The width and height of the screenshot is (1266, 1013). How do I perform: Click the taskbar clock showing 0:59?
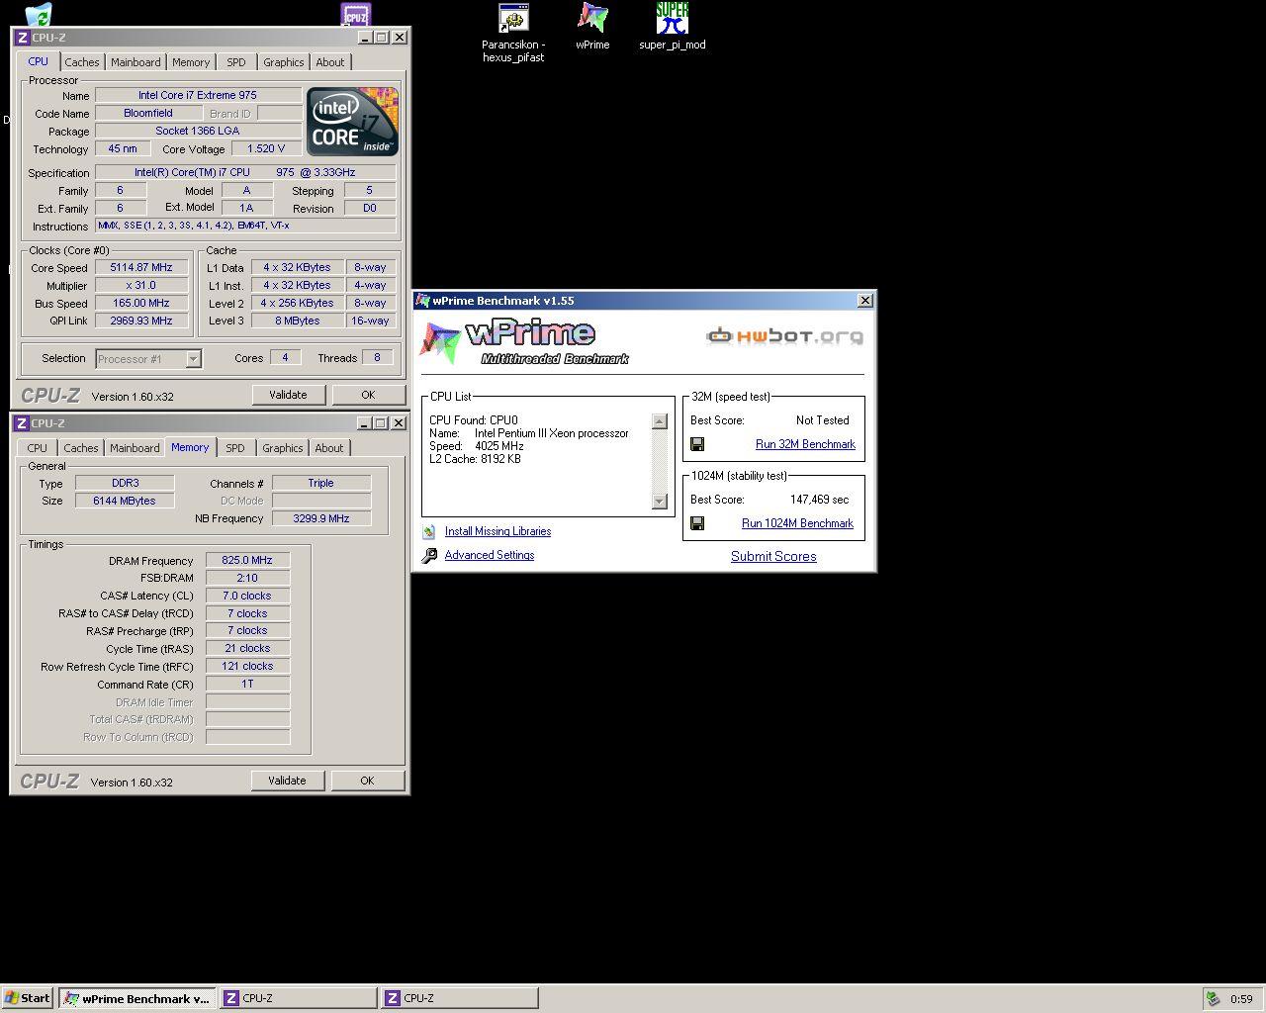(1241, 999)
